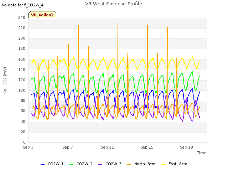Click the 220 y-axis tick label

(22, 28)
